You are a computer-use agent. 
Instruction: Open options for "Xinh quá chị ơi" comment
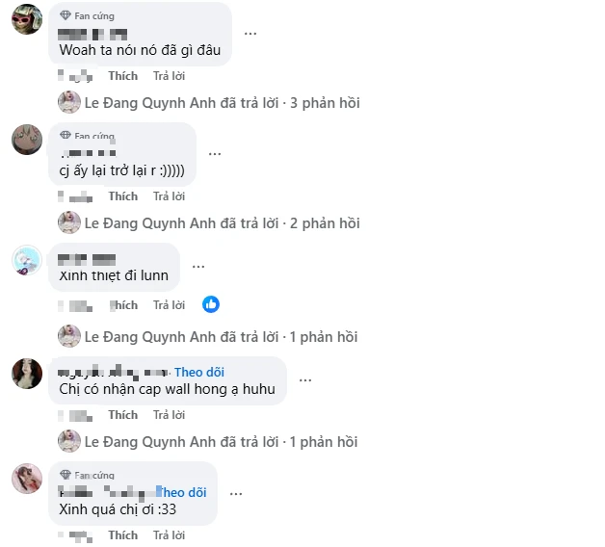point(236,494)
